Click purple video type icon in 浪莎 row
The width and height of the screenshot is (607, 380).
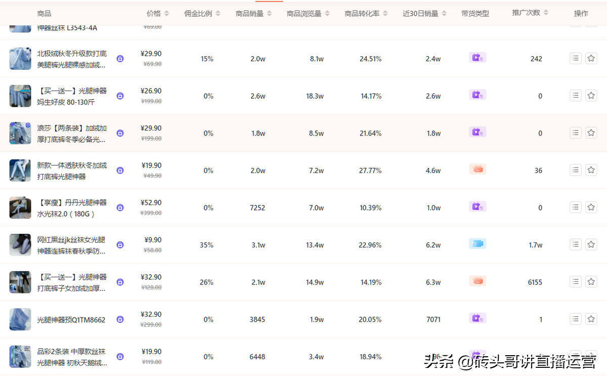click(478, 132)
